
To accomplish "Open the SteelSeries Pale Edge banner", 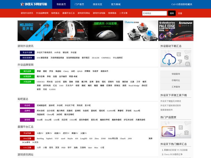I will (176, 31).
